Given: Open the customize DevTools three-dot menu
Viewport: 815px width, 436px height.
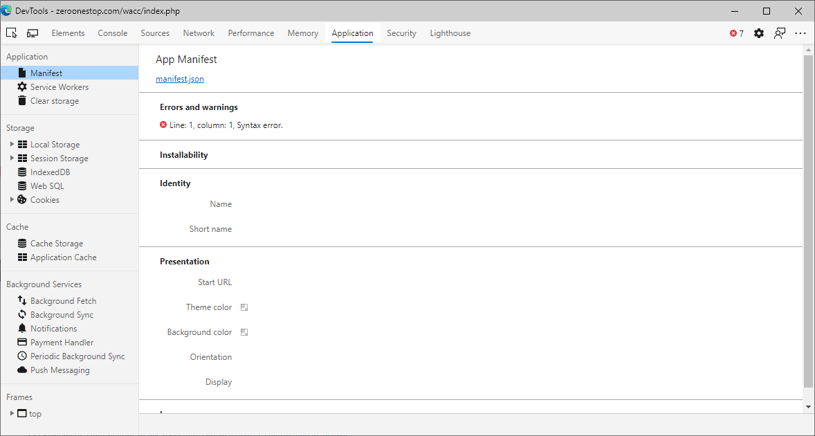Looking at the screenshot, I should click(x=800, y=33).
